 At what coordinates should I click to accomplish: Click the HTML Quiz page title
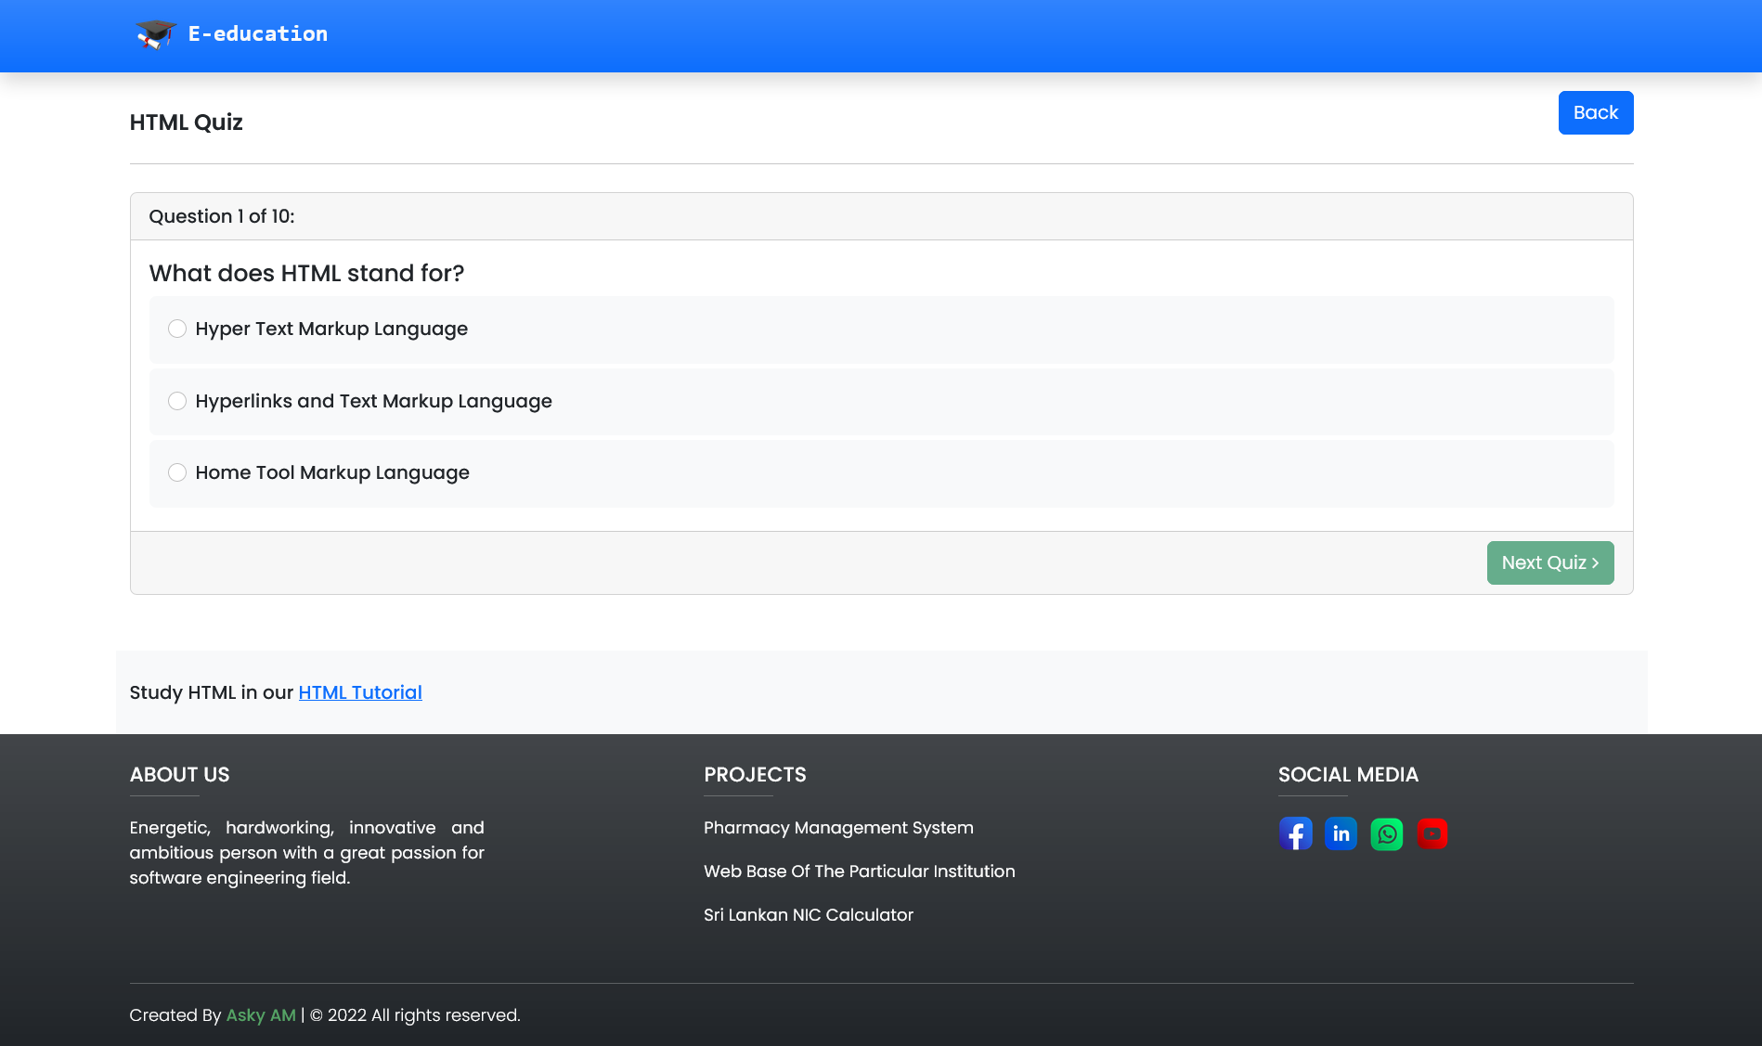point(186,122)
